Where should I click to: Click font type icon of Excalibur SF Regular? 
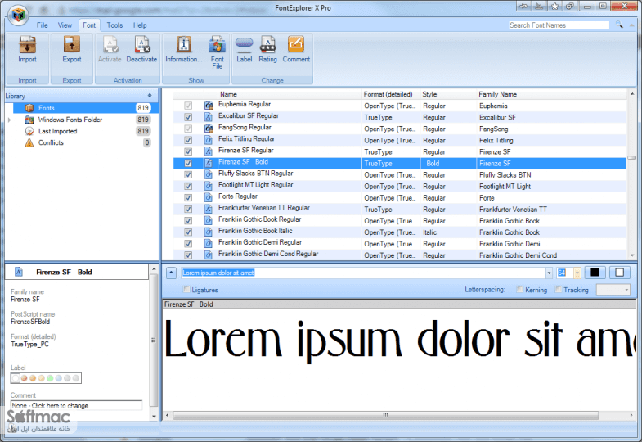coord(209,117)
